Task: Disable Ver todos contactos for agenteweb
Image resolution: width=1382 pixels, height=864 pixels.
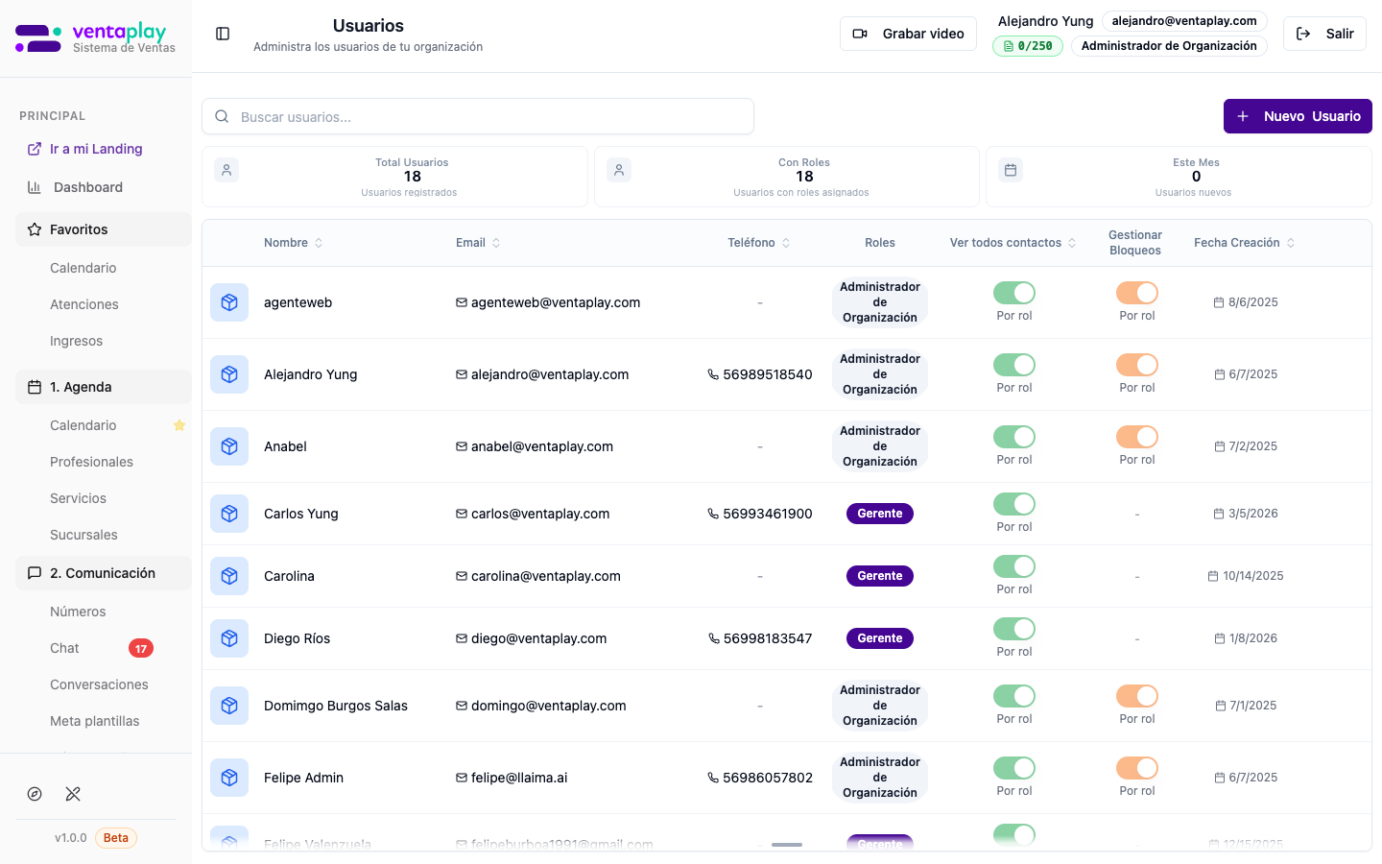Action: point(1013,293)
